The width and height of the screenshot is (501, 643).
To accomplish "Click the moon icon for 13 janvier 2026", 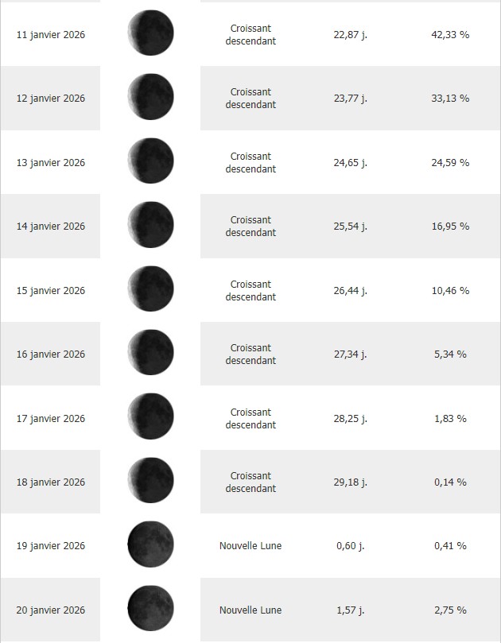I will pyautogui.click(x=150, y=161).
